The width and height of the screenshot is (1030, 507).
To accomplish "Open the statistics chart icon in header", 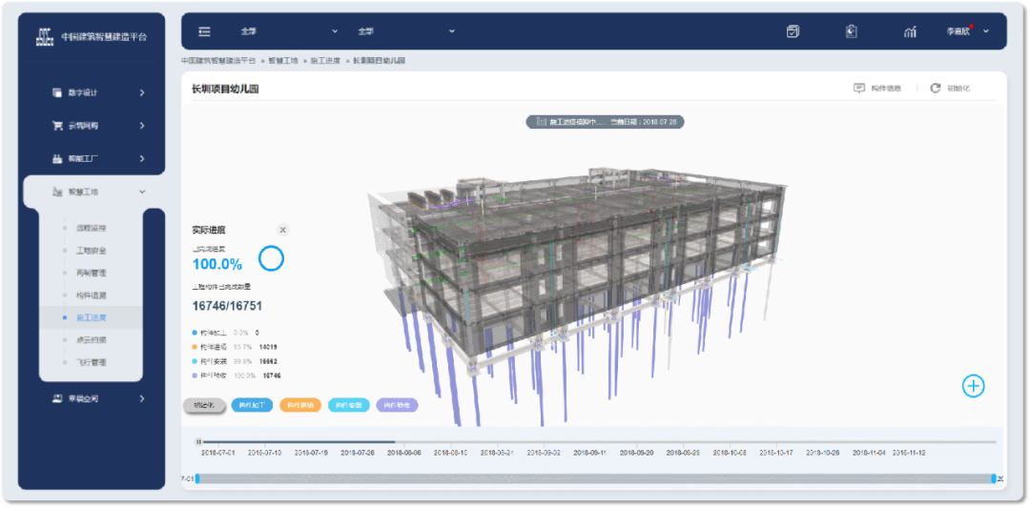I will pos(910,31).
